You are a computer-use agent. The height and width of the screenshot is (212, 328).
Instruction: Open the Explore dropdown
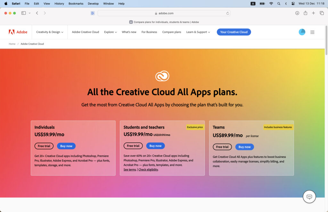pos(110,32)
